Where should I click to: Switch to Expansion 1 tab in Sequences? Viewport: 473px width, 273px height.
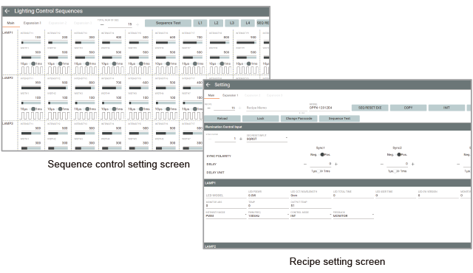tap(32, 23)
